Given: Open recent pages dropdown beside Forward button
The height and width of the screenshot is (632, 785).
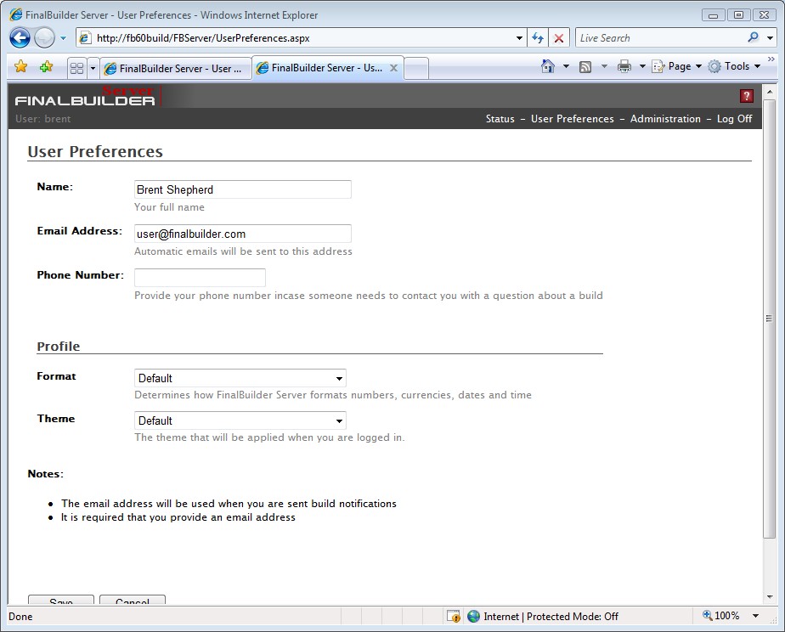Looking at the screenshot, I should click(x=63, y=38).
